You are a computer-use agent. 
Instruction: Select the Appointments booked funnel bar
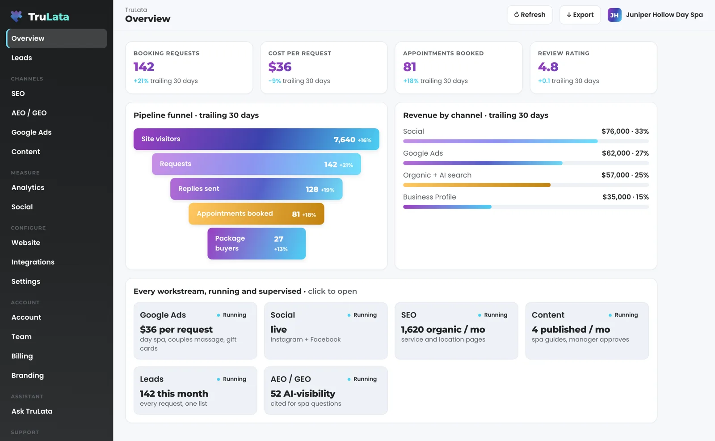[x=257, y=214]
